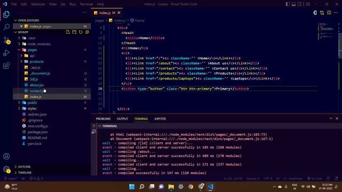Switch to the PROBLEMS panel tab
The height and width of the screenshot is (192, 342).
tap(103, 118)
